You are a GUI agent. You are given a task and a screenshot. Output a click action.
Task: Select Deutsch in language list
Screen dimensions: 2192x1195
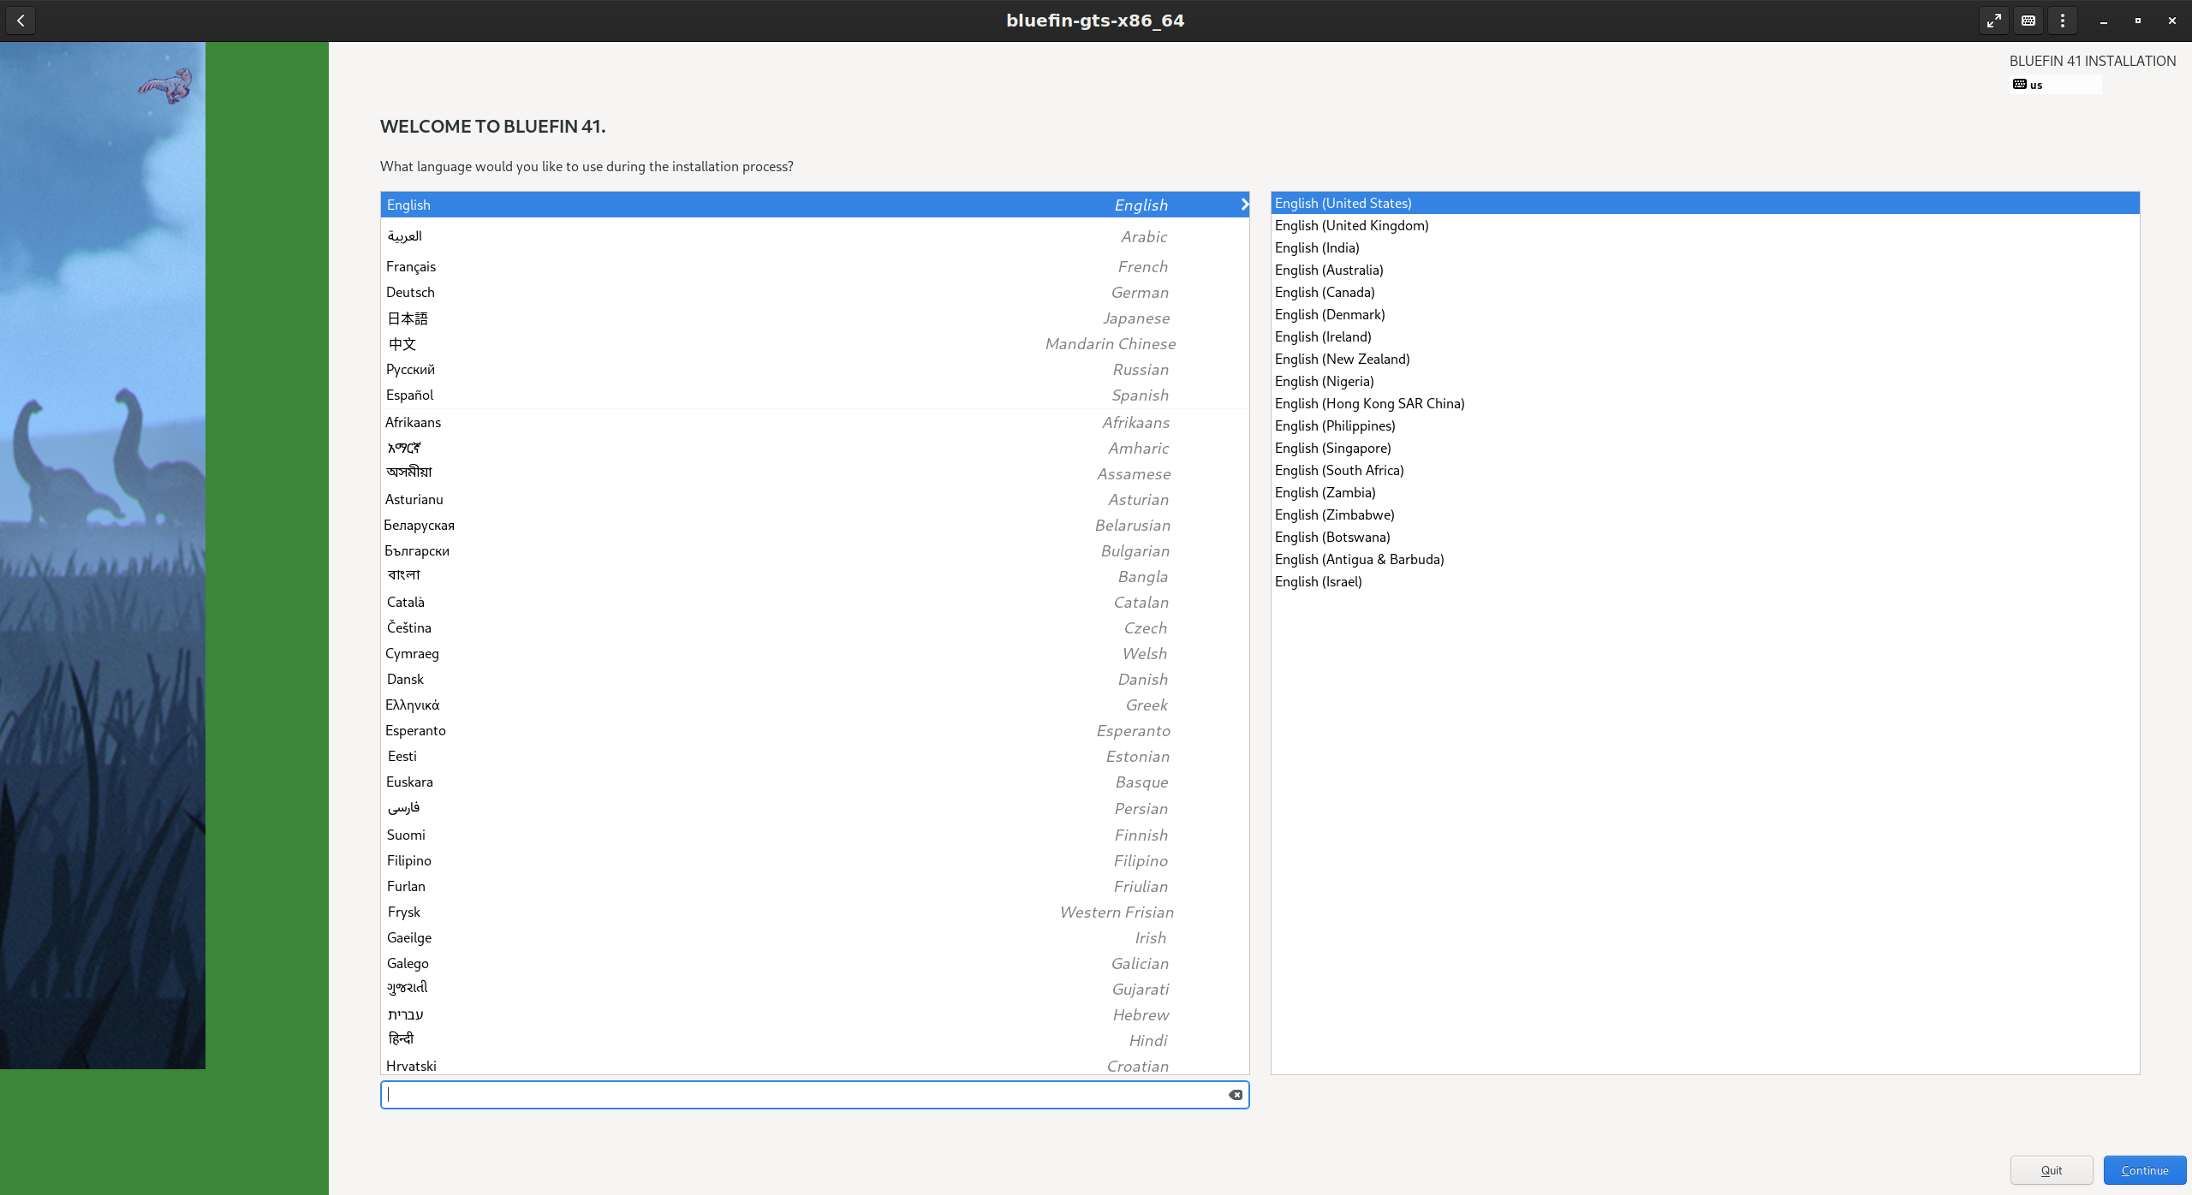click(x=410, y=293)
